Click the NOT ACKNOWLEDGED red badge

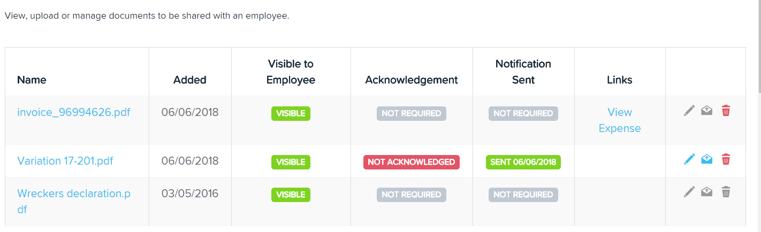[411, 162]
